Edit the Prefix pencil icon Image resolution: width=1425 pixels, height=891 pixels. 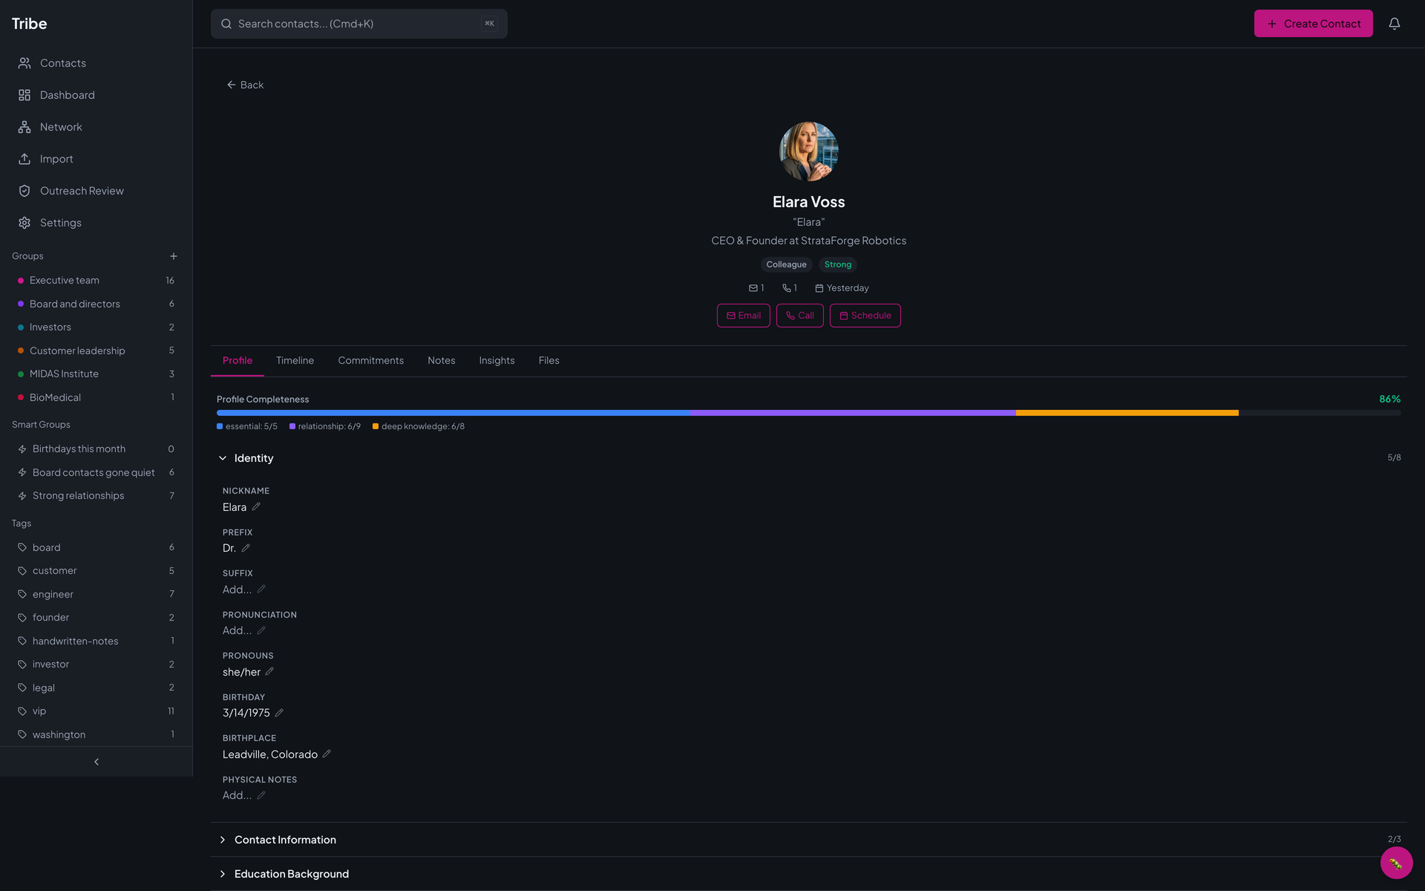point(246,548)
